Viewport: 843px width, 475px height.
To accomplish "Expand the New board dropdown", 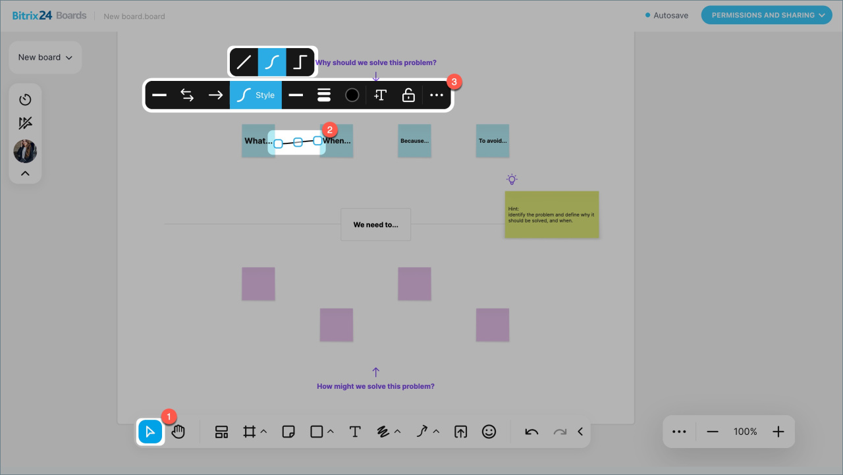I will point(45,57).
